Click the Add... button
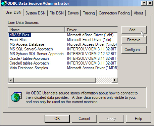 (x=134, y=30)
